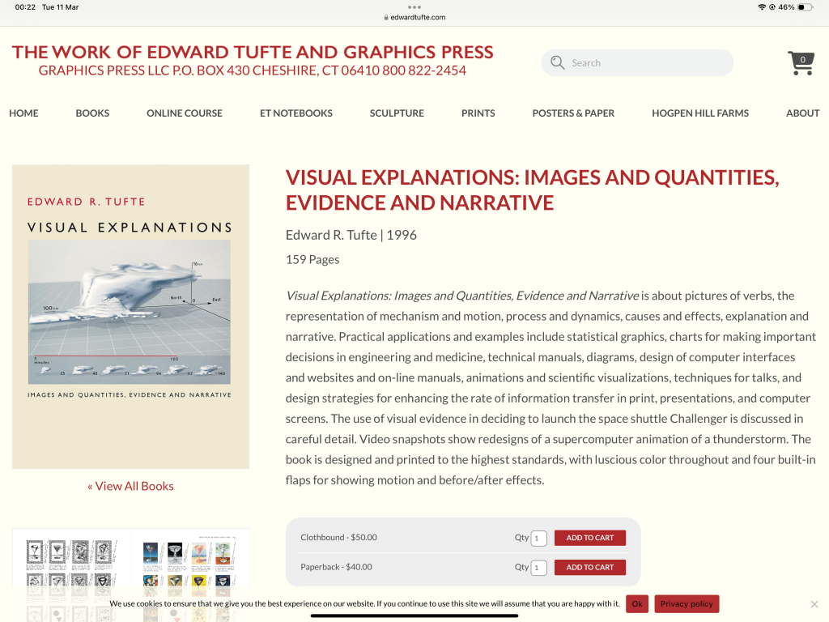Tap the Wi-Fi status icon
Image resolution: width=829 pixels, height=622 pixels.
762,7
